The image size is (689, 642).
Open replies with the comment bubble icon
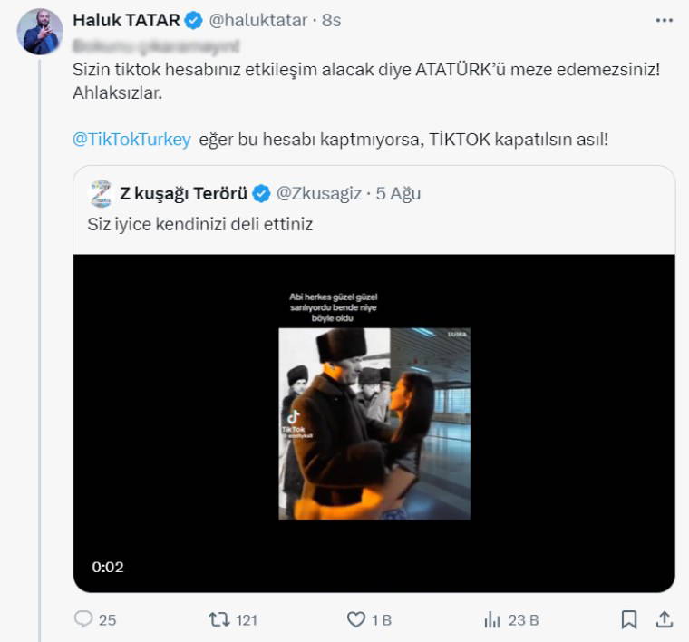click(84, 620)
